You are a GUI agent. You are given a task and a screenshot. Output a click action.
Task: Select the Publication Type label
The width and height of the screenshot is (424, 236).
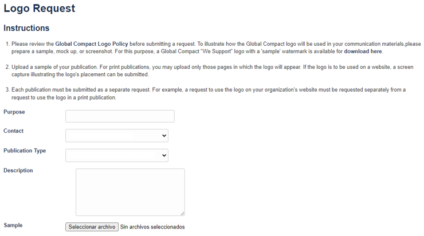point(25,151)
